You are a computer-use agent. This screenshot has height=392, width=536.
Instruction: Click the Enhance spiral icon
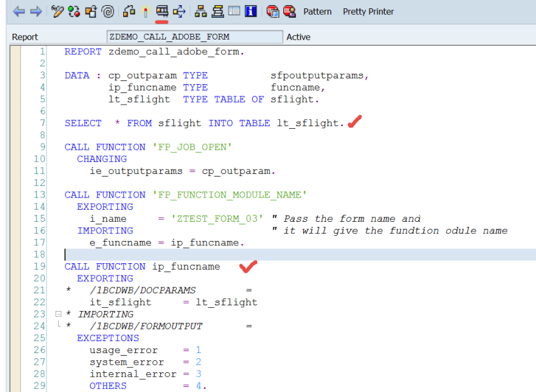click(x=108, y=11)
